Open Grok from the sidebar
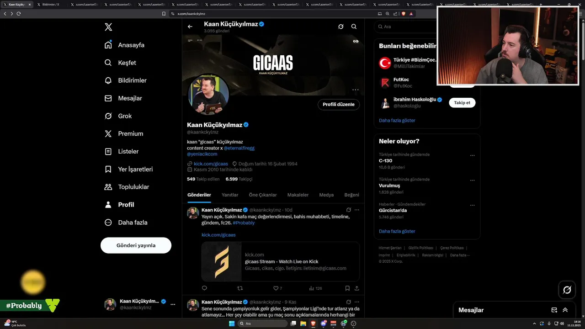This screenshot has height=329, width=585. pyautogui.click(x=118, y=116)
